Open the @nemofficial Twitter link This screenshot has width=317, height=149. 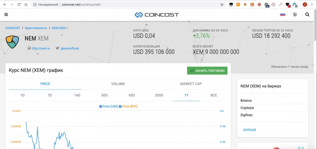[x=70, y=48]
